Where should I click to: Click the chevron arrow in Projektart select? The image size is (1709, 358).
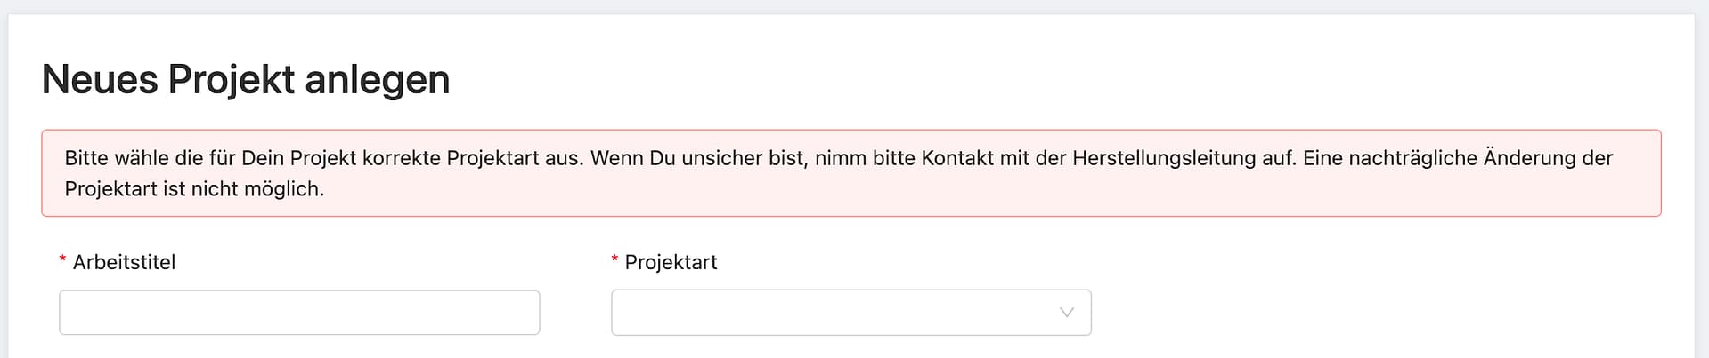tap(1066, 313)
